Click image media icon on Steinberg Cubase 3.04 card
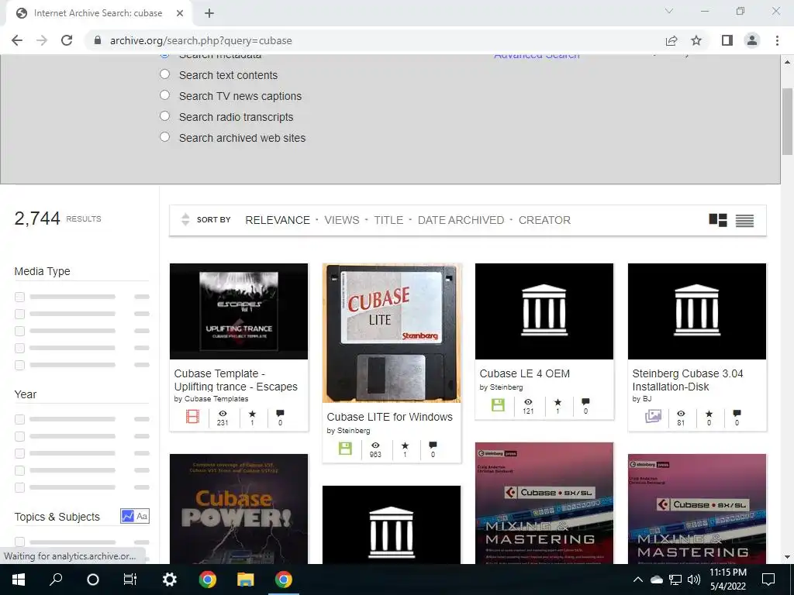 coord(653,416)
